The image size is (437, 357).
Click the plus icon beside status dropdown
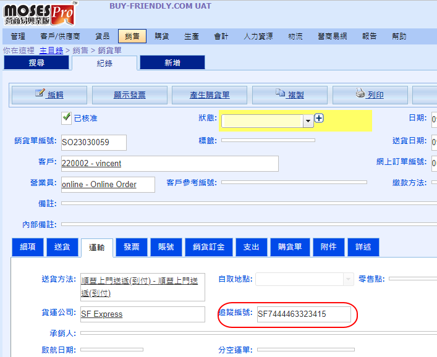tap(319, 118)
